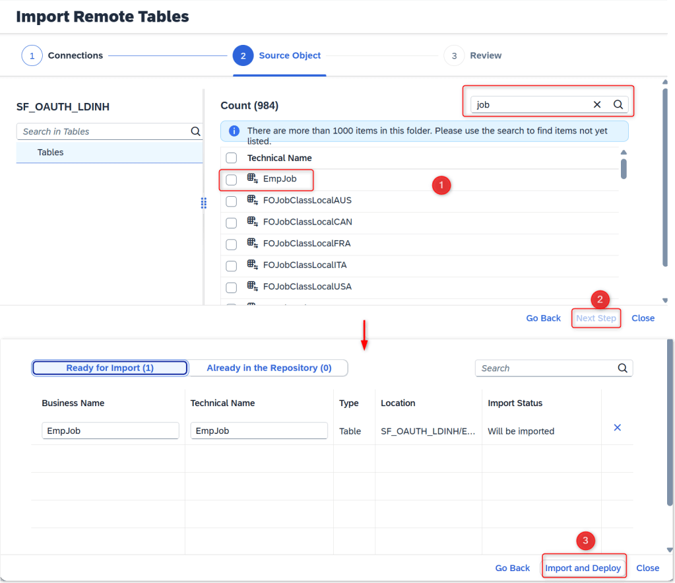
Task: Click the table list vertical scrollbar thumb
Action: [624, 168]
